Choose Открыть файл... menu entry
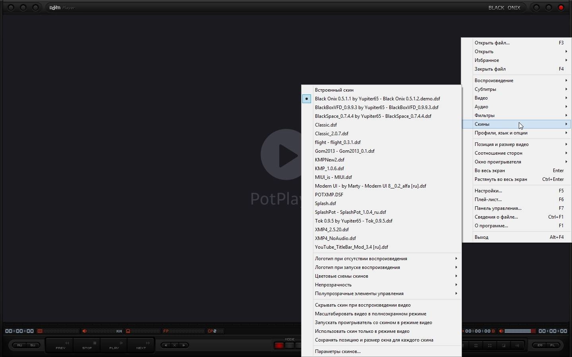This screenshot has width=572, height=357. (x=516, y=43)
